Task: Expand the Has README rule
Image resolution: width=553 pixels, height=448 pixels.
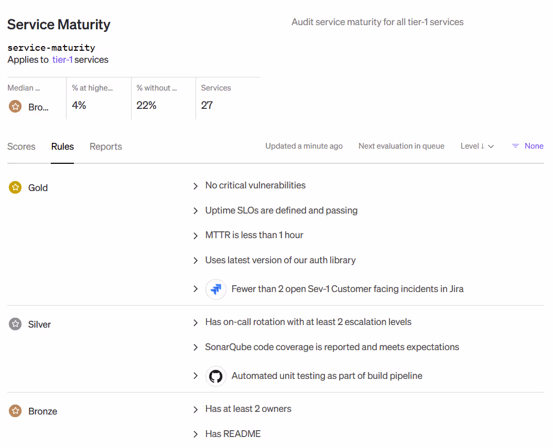Action: tap(196, 434)
